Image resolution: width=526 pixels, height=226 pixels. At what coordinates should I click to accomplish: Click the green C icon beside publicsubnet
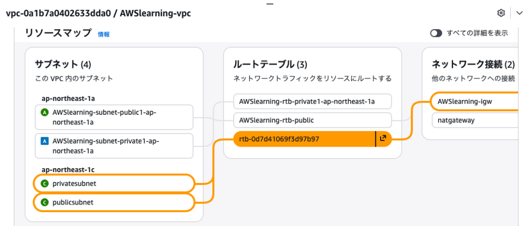click(44, 202)
